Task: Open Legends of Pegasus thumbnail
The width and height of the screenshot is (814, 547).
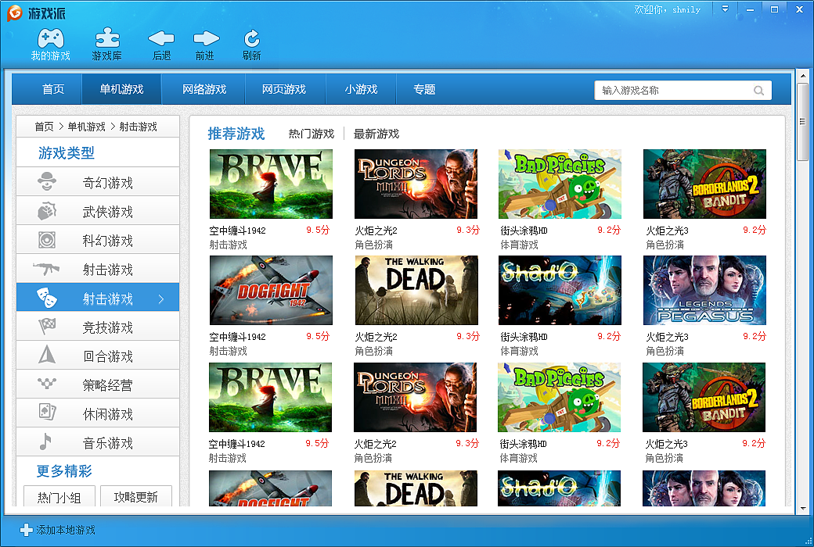Action: [704, 291]
